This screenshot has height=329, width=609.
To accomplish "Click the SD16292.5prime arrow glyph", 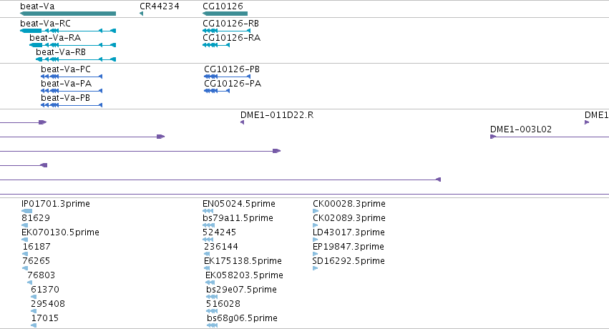I will (316, 268).
